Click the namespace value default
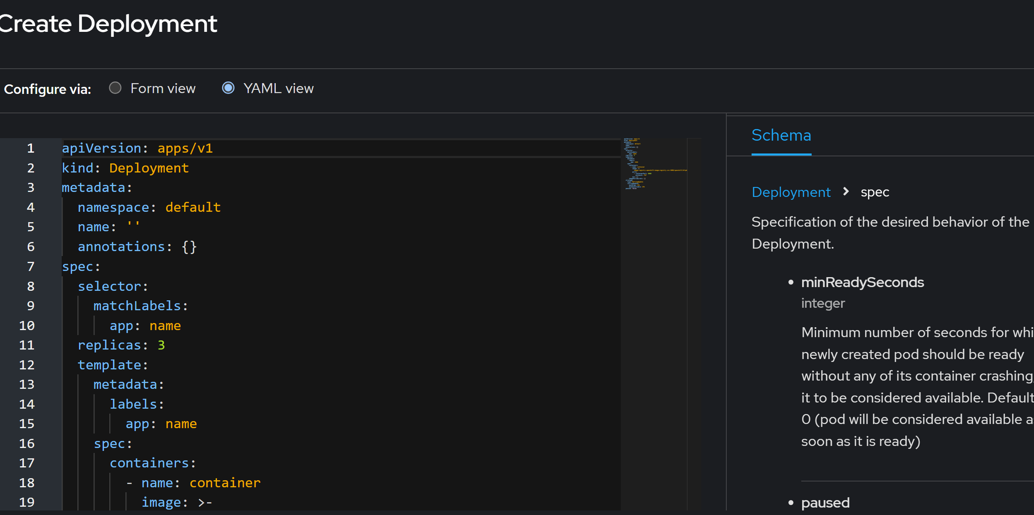 click(x=193, y=208)
